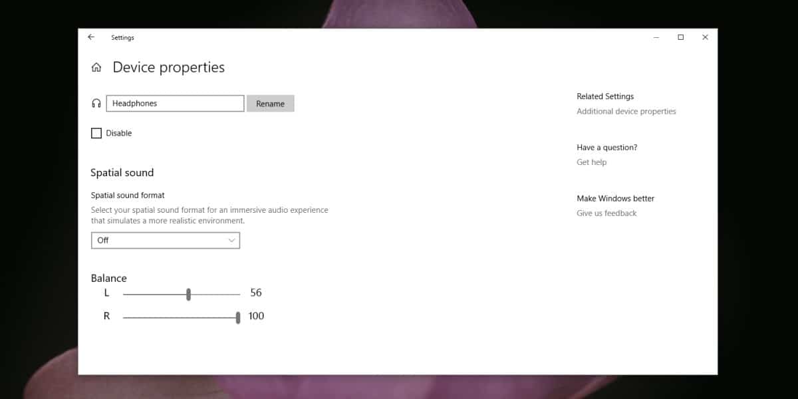Maximize the Settings window
The height and width of the screenshot is (399, 798).
[680, 37]
